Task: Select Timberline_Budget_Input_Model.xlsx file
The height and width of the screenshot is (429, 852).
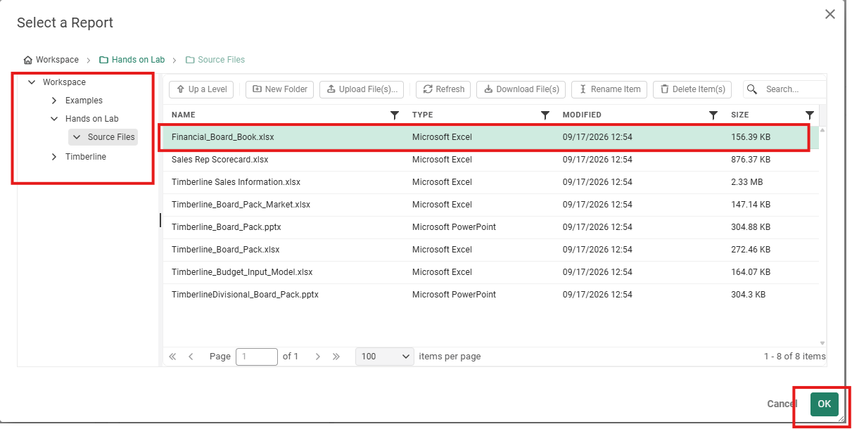Action: 490,272
